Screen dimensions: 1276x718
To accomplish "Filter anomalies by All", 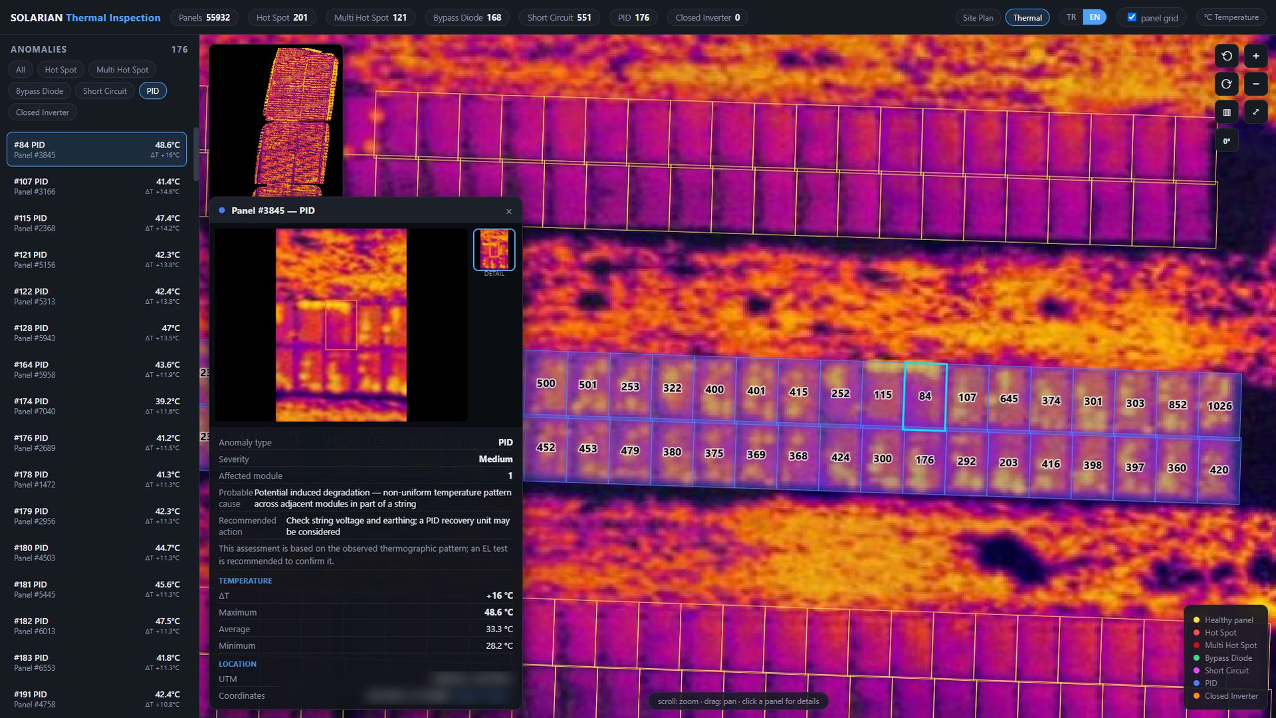I will click(x=21, y=70).
